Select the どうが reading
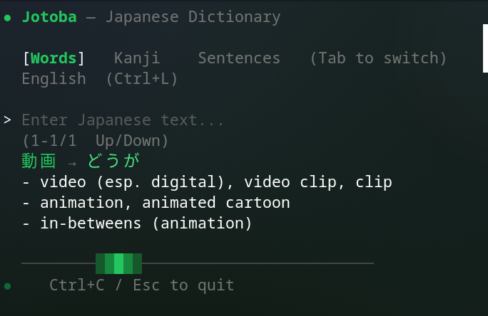The image size is (488, 316). click(x=113, y=161)
